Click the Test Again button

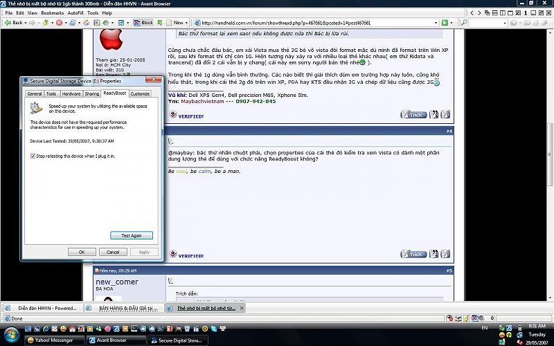(x=131, y=235)
